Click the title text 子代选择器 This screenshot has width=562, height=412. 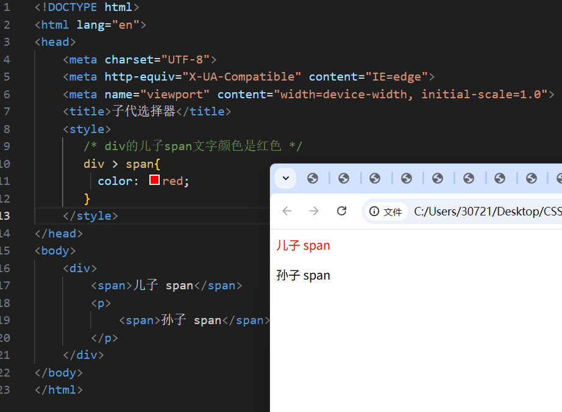143,111
